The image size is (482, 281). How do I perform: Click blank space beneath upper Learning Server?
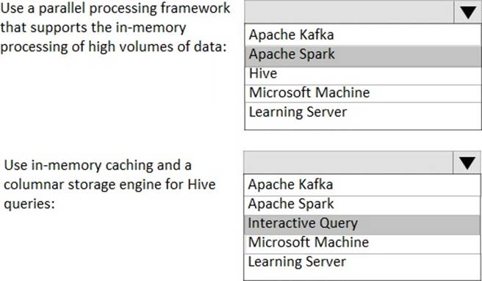point(363,125)
